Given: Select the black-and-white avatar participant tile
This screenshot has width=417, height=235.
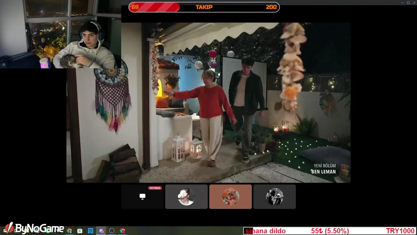Looking at the screenshot, I should 275,196.
